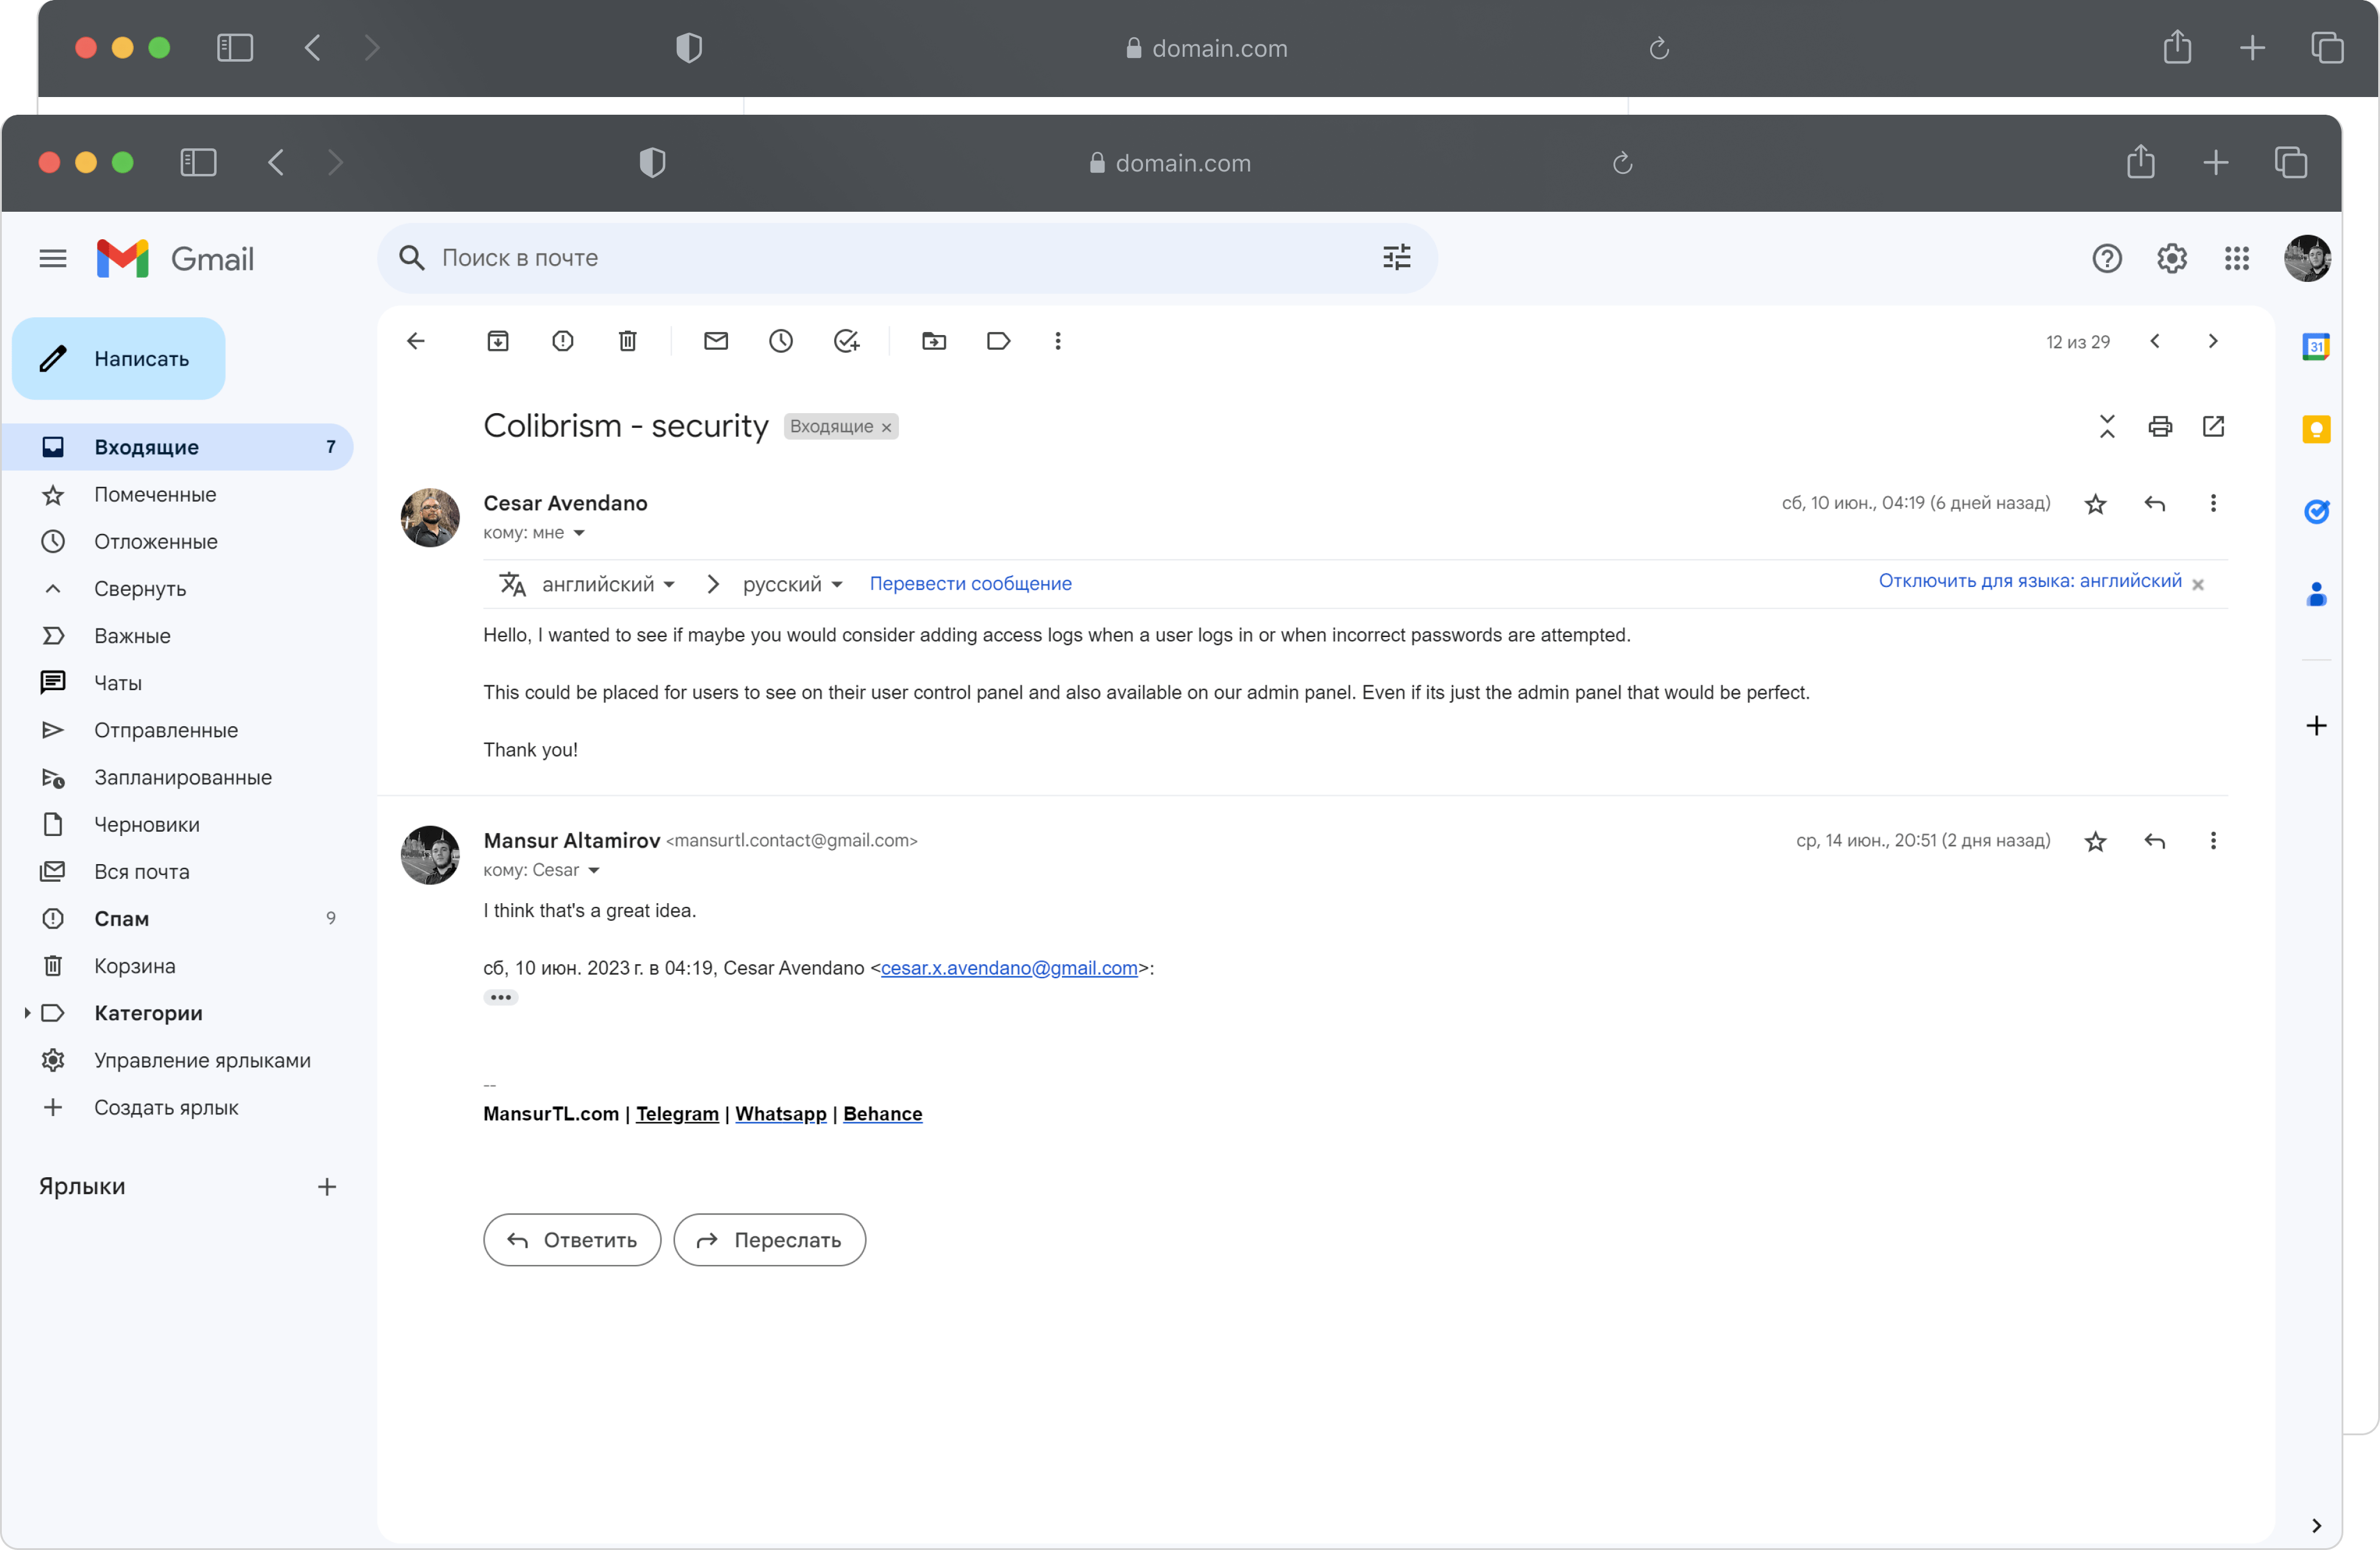Screen dimensions: 2380x1550
Task: Create a new label via Ярлыки plus
Action: pos(327,1187)
